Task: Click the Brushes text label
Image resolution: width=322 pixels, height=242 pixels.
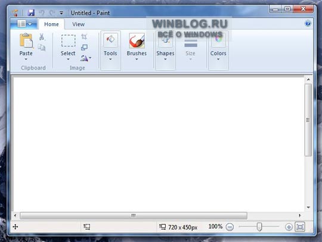Action: 137,54
